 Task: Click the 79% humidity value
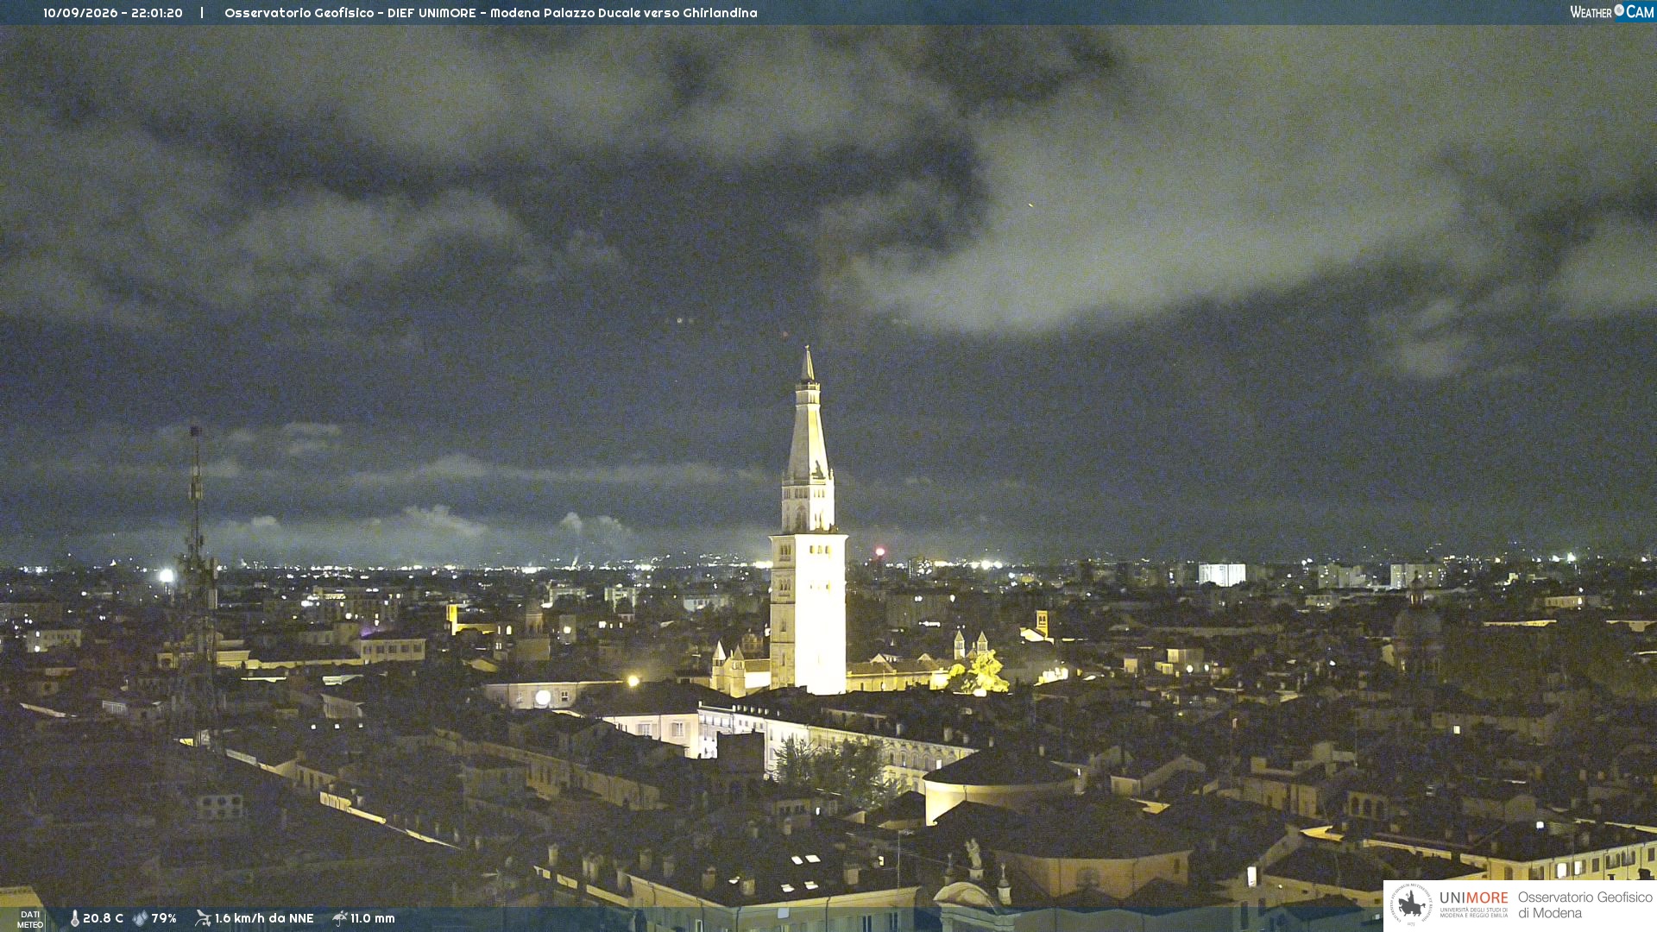[x=164, y=918]
